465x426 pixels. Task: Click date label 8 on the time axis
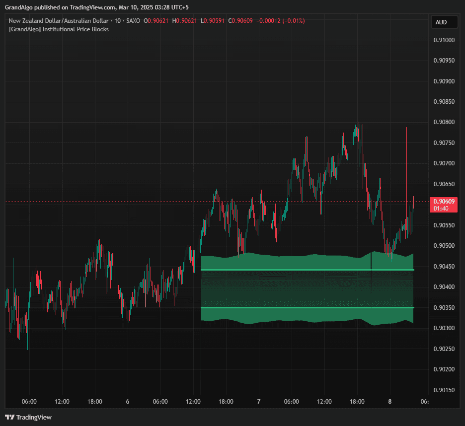pyautogui.click(x=390, y=401)
